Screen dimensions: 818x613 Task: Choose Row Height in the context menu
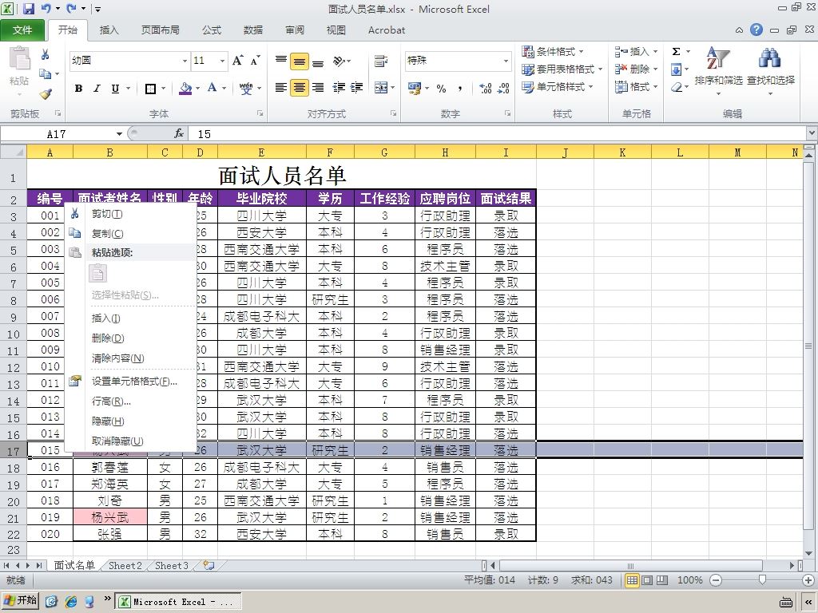coord(130,401)
